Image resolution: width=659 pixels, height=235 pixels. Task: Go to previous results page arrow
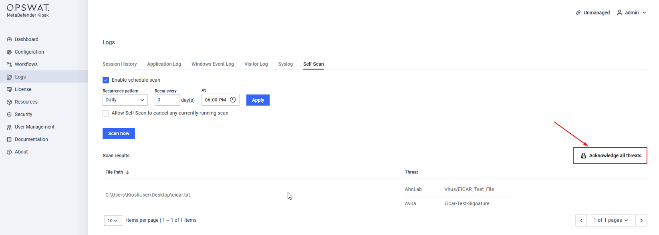[581, 220]
